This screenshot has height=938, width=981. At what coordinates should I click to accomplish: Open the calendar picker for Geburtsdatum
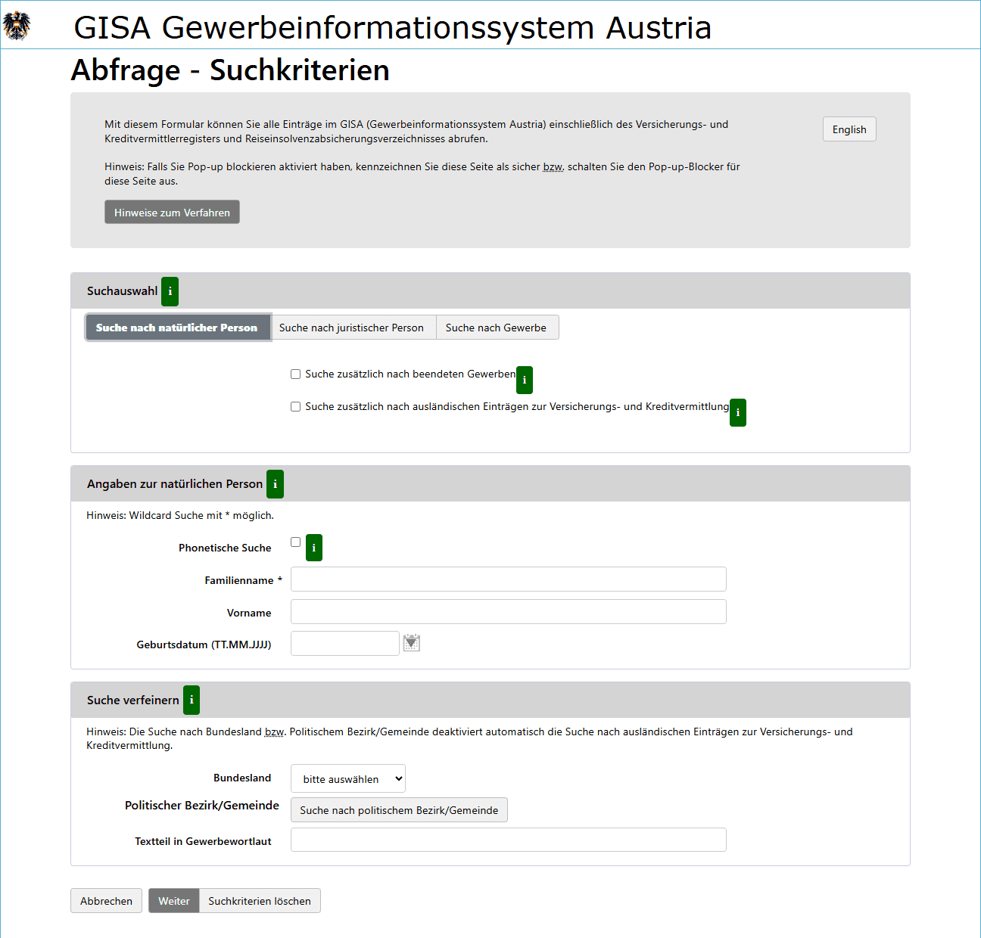click(411, 643)
